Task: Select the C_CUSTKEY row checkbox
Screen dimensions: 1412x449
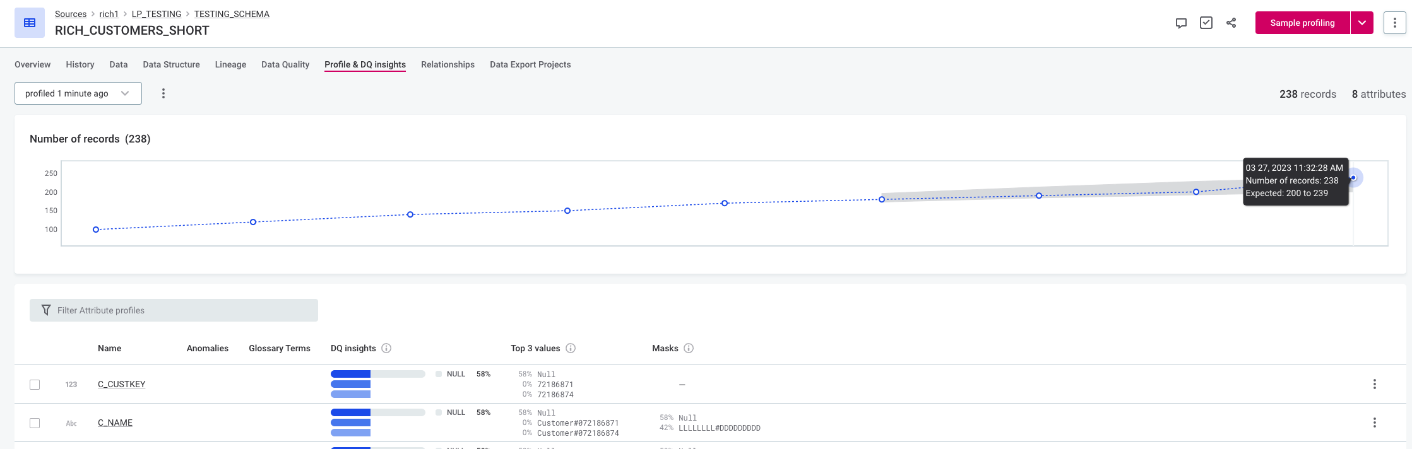Action: 35,385
